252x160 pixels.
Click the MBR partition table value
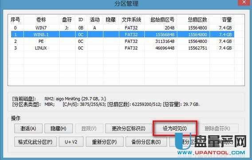(50, 104)
